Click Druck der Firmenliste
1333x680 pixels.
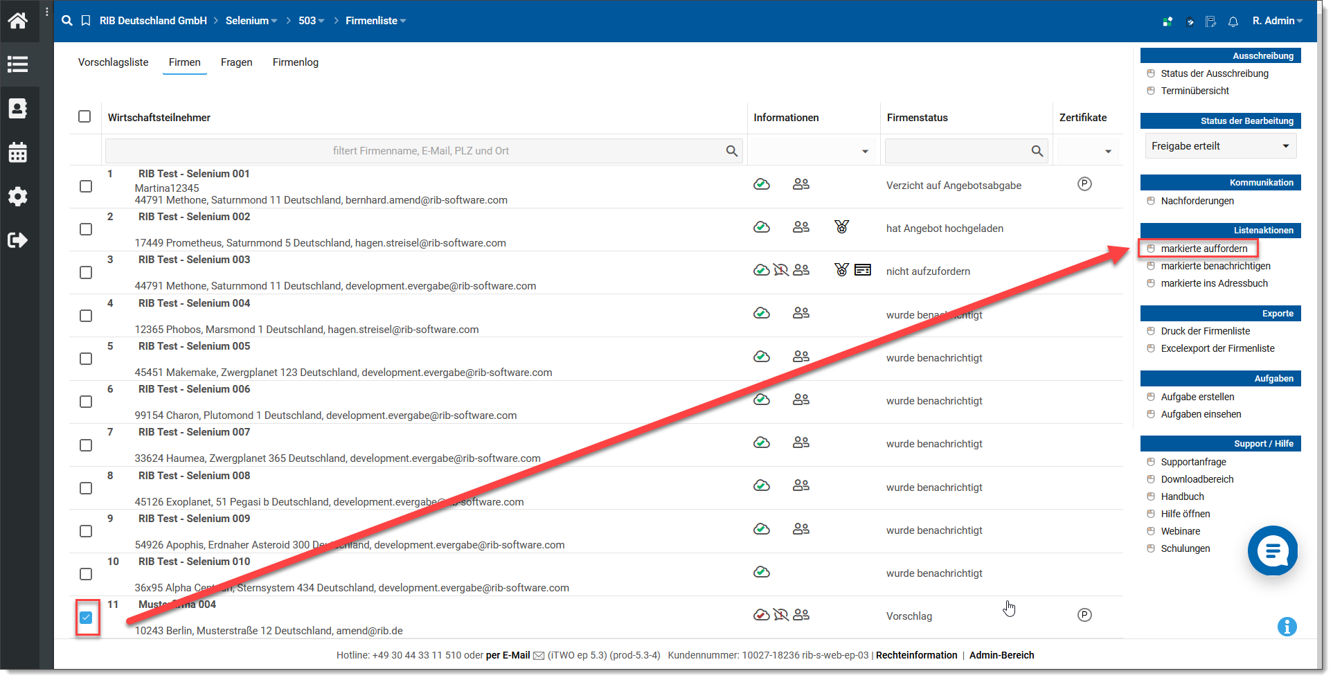[1206, 331]
